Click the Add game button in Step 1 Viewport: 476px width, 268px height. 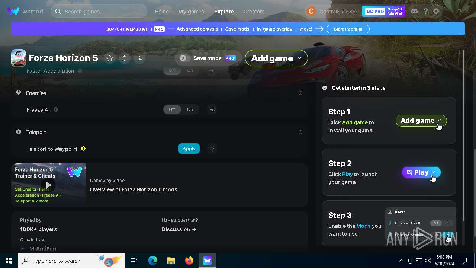point(421,121)
